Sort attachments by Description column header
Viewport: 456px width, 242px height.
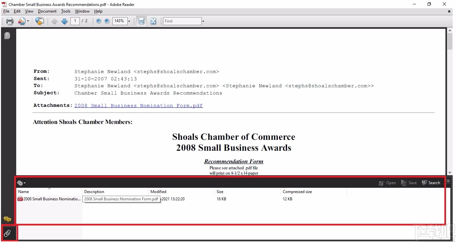coord(115,191)
